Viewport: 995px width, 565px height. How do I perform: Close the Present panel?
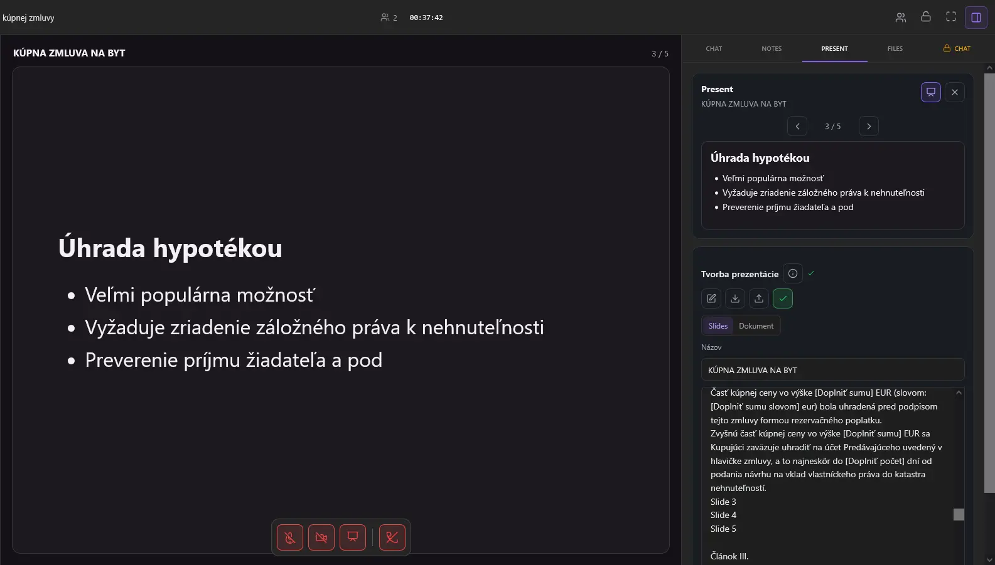955,92
